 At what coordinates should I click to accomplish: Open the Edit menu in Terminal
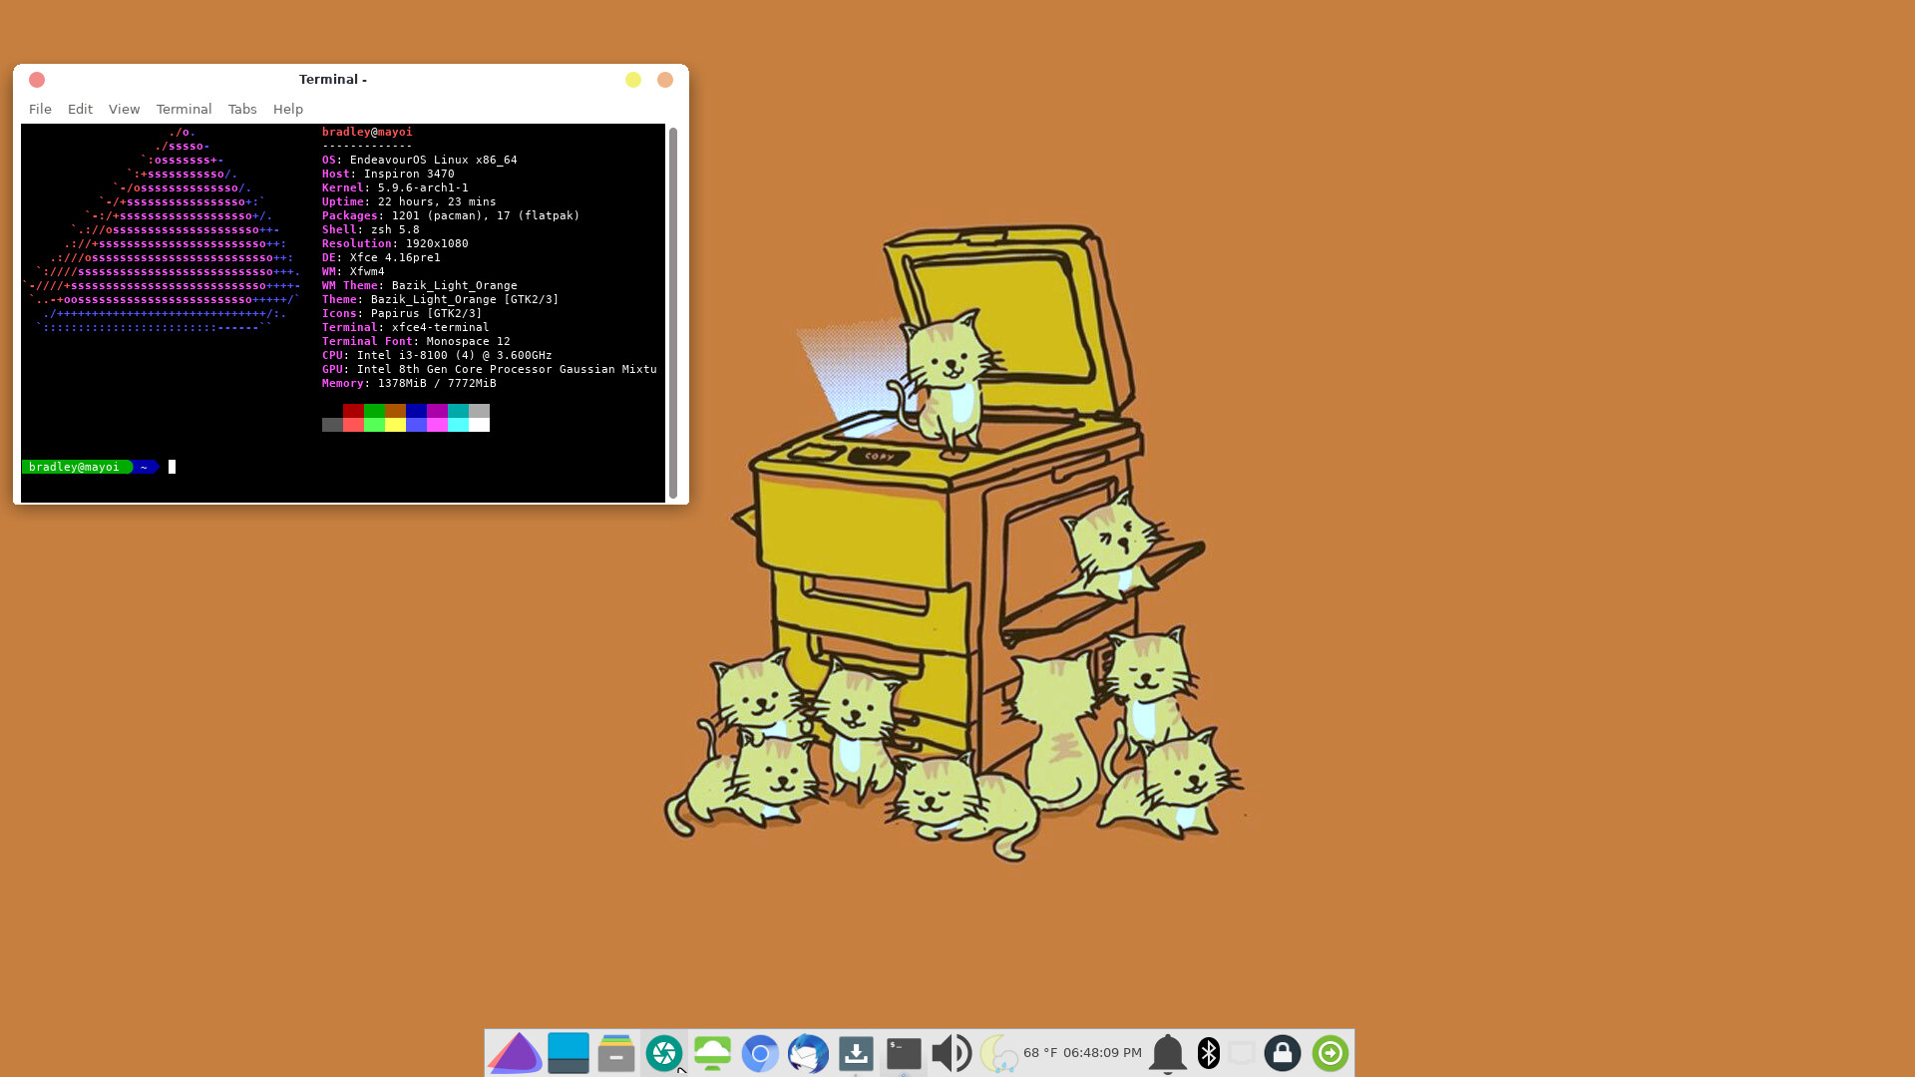point(80,109)
